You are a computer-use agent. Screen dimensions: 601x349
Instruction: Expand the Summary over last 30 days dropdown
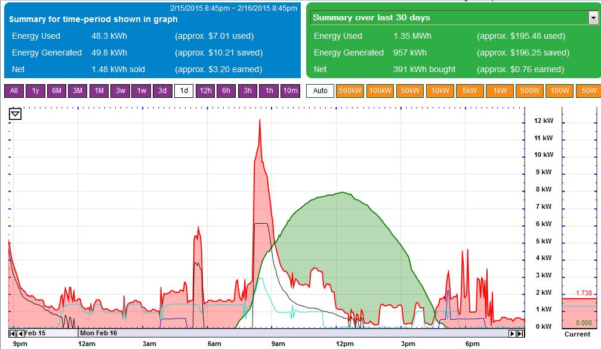593,18
